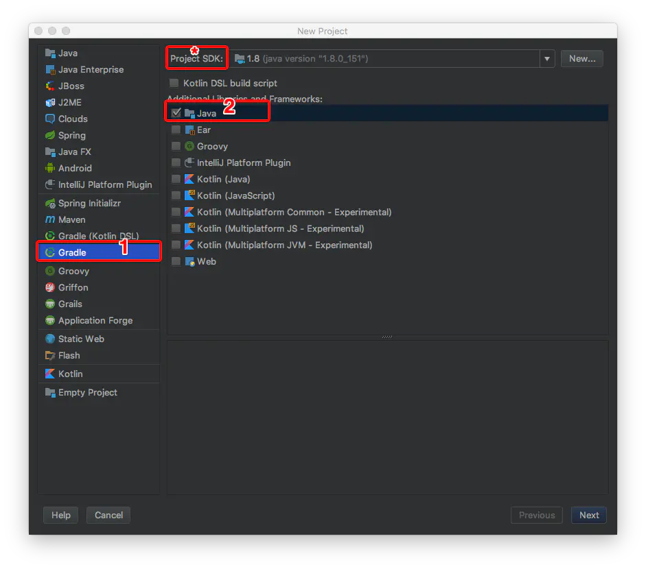Click the panel splitter grip handle
646x569 pixels.
(387, 337)
